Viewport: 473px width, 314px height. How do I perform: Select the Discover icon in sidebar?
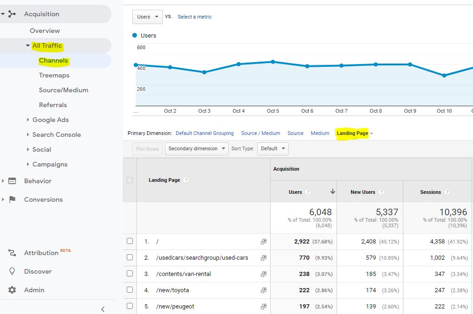11,271
